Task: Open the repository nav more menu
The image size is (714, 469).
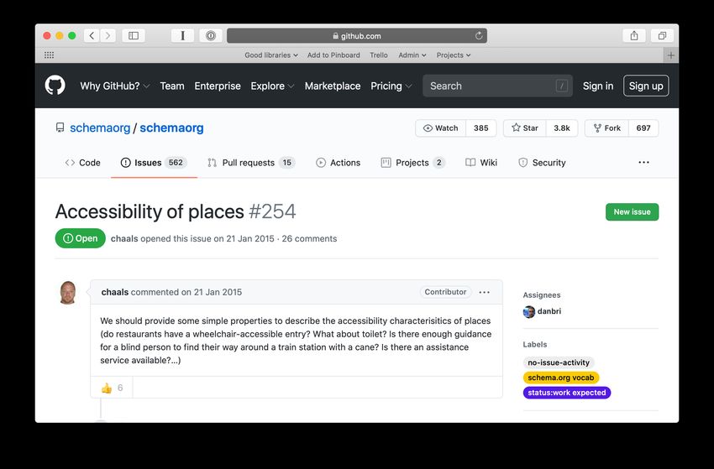Action: 644,163
